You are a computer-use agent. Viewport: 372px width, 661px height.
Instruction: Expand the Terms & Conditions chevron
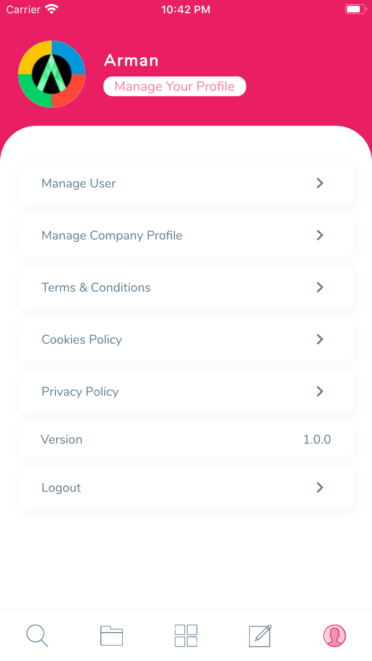coord(320,287)
